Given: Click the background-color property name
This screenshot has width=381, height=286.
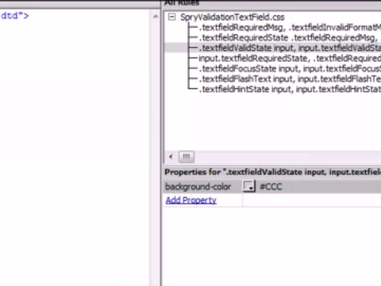Looking at the screenshot, I should coord(198,187).
